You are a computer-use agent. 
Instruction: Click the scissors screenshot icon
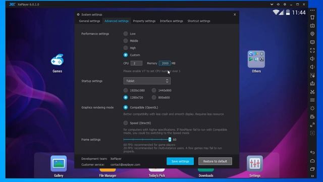(312, 92)
